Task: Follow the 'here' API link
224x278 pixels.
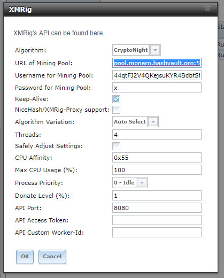Action: point(96,33)
